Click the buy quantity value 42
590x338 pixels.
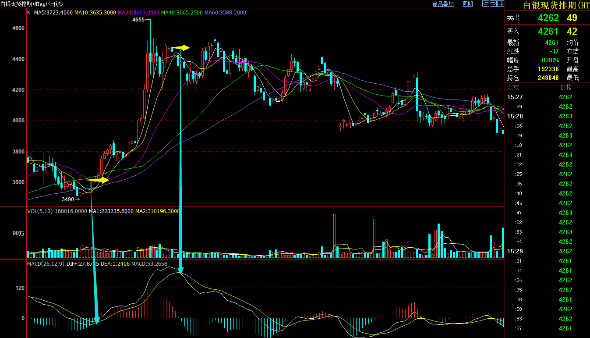(572, 32)
